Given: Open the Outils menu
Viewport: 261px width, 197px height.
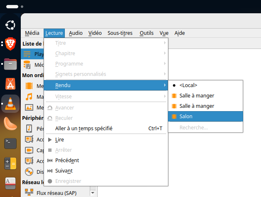Looking at the screenshot, I should pos(146,33).
